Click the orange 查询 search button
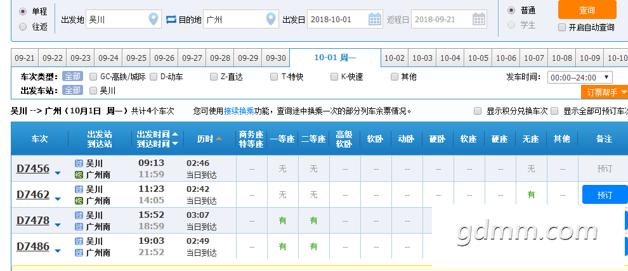 click(587, 9)
